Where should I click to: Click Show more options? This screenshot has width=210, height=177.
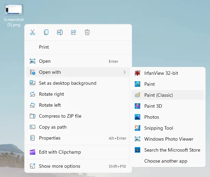78,166
